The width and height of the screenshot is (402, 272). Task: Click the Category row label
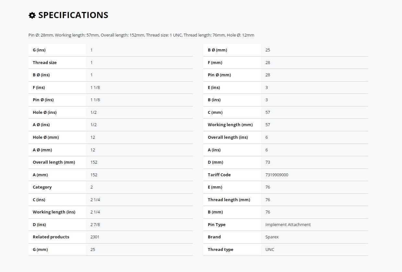[x=42, y=187]
